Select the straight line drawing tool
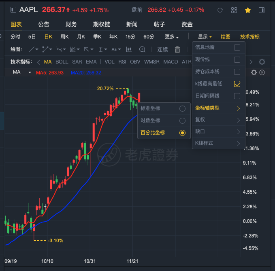275x271 pixels. click(32, 49)
